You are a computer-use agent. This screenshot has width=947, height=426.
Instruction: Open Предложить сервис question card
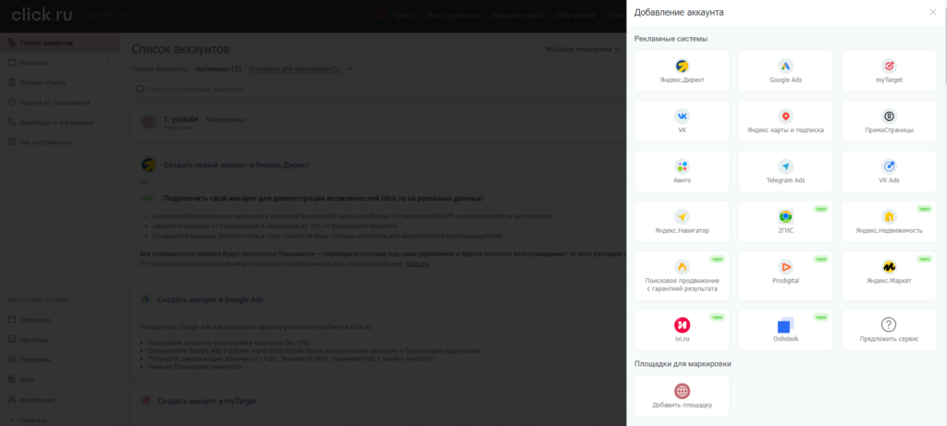click(x=889, y=330)
